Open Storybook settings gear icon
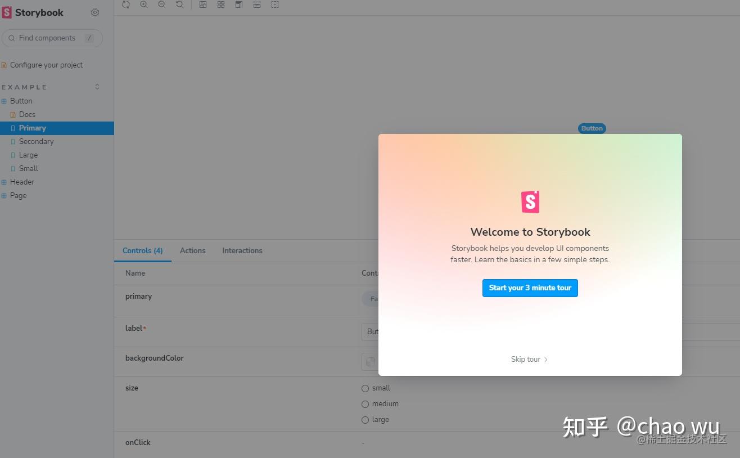Viewport: 740px width, 458px height. (94, 12)
